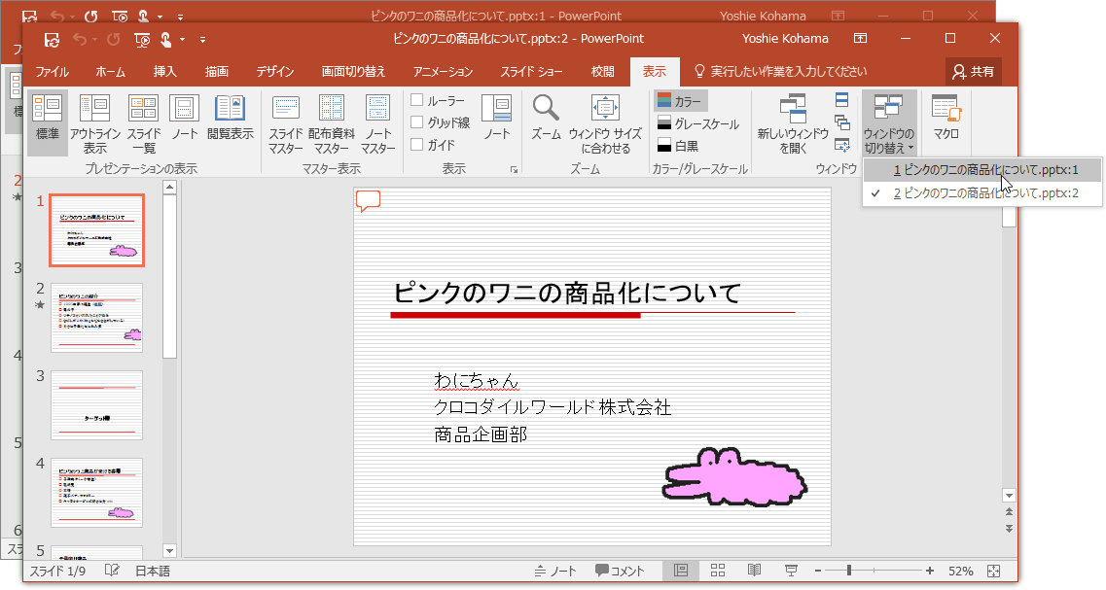Open the Show group dialog launcher

513,170
